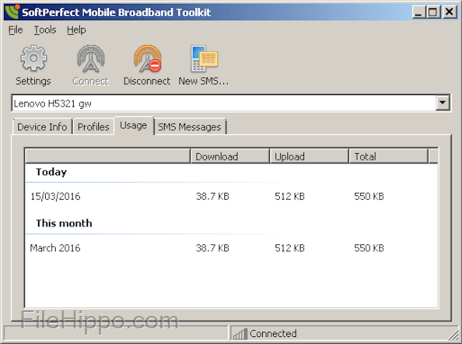Switch to the Device Info tab
The image size is (462, 344).
(42, 127)
